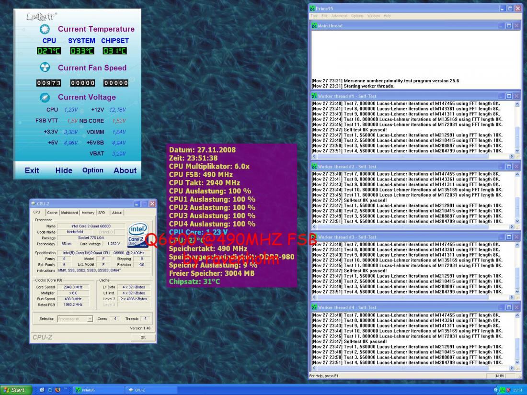Click the taskbar clock showing 23:51
The height and width of the screenshot is (395, 527).
click(517, 390)
